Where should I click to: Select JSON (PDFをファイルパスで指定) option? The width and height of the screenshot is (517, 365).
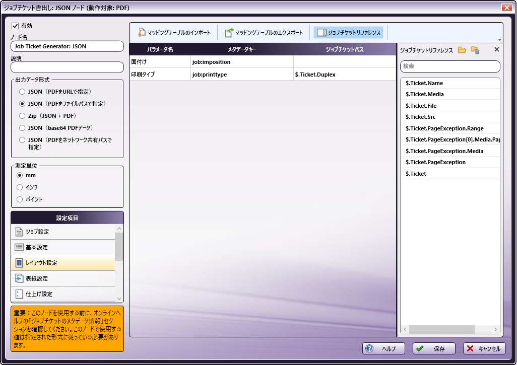(x=22, y=104)
